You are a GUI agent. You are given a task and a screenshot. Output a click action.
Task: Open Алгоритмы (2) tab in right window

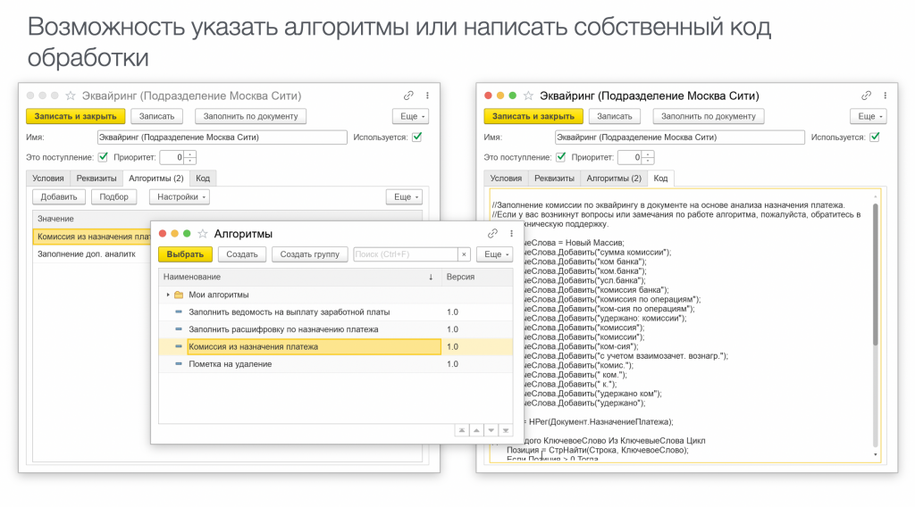tap(613, 179)
